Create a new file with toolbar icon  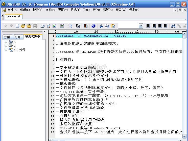[x=17, y=26]
